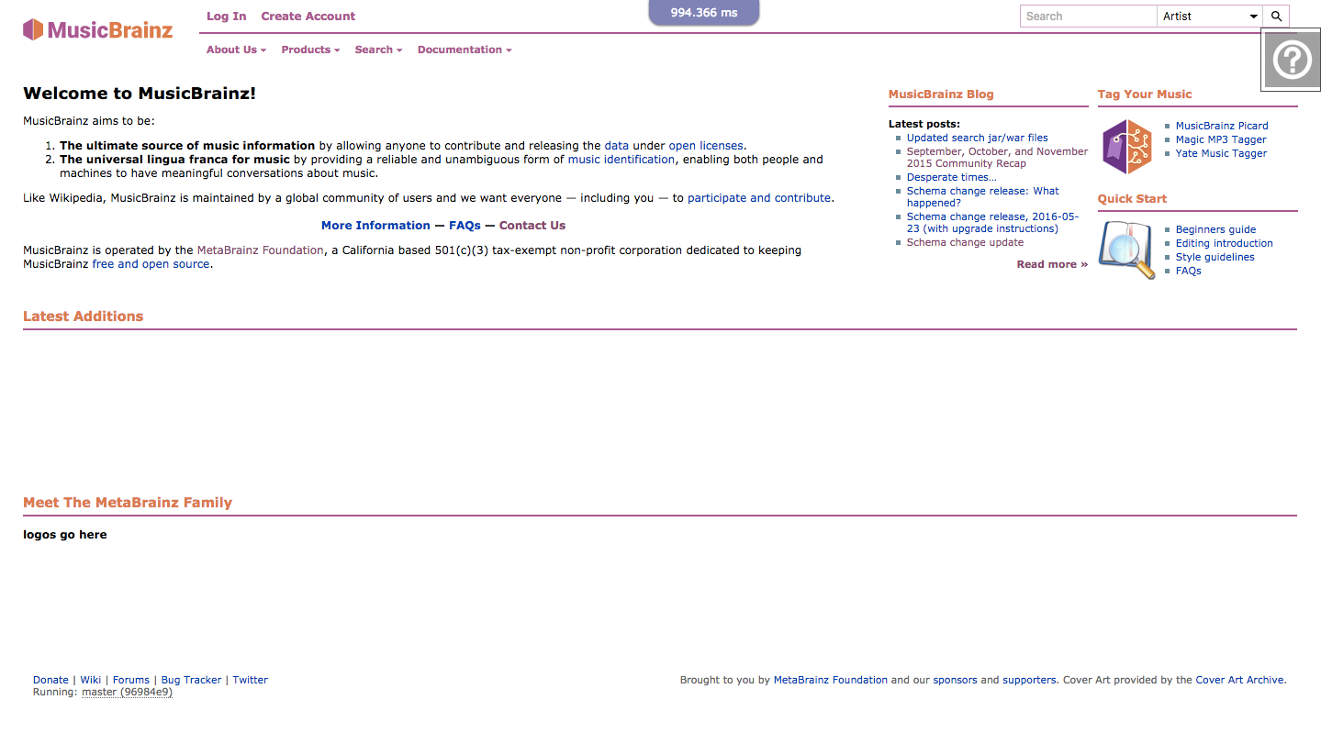This screenshot has width=1321, height=733.
Task: Expand the About Us menu
Action: pos(236,50)
